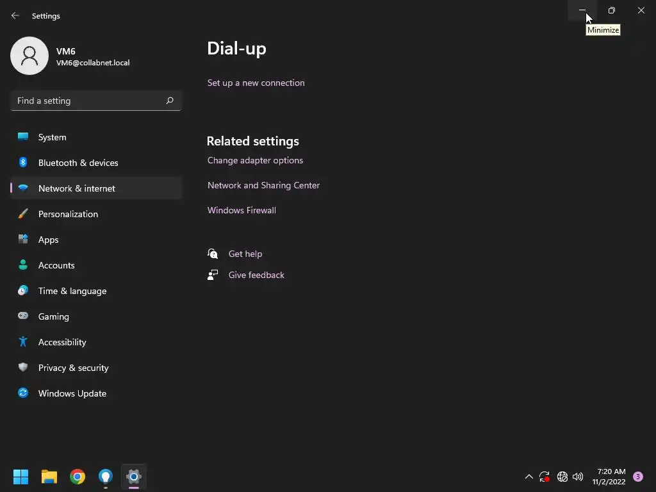Click the VM6 user profile avatar
Viewport: 656px width, 492px height.
click(29, 56)
